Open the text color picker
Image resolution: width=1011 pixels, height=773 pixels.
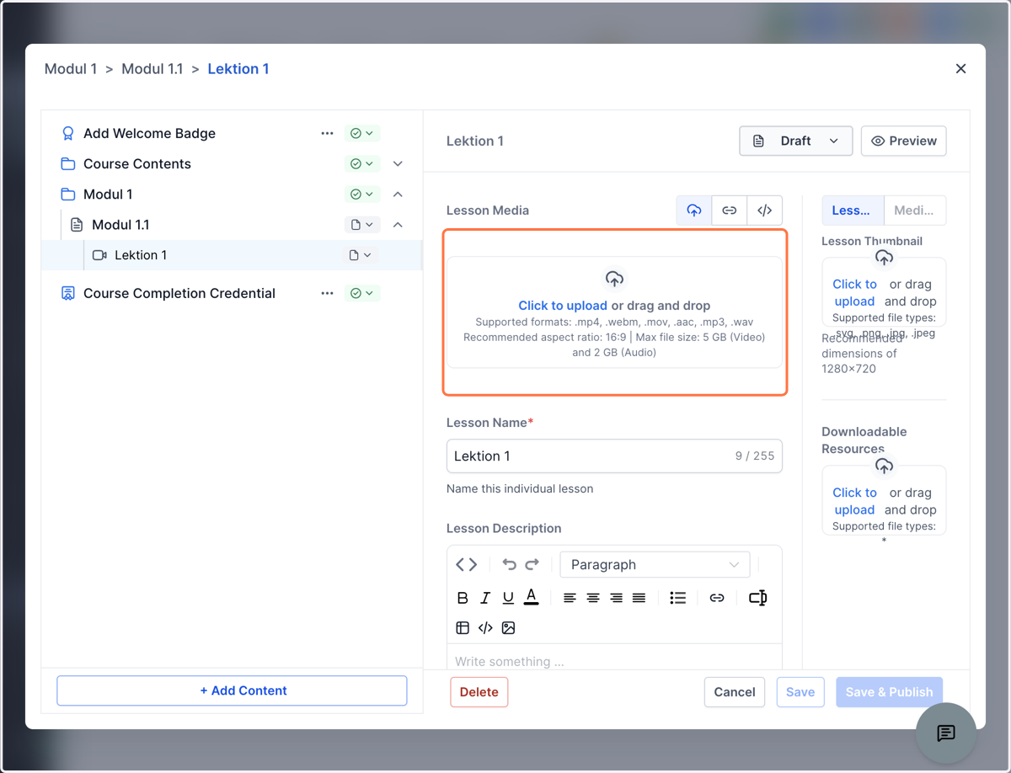[531, 598]
